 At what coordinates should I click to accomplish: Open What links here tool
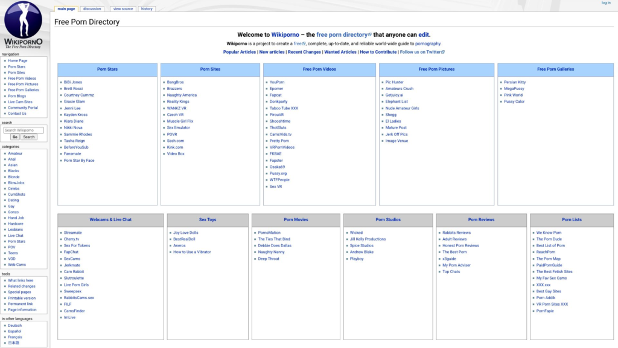point(21,280)
